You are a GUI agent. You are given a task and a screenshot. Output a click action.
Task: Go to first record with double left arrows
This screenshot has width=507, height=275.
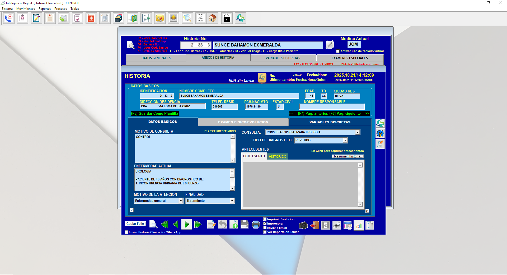click(x=165, y=225)
